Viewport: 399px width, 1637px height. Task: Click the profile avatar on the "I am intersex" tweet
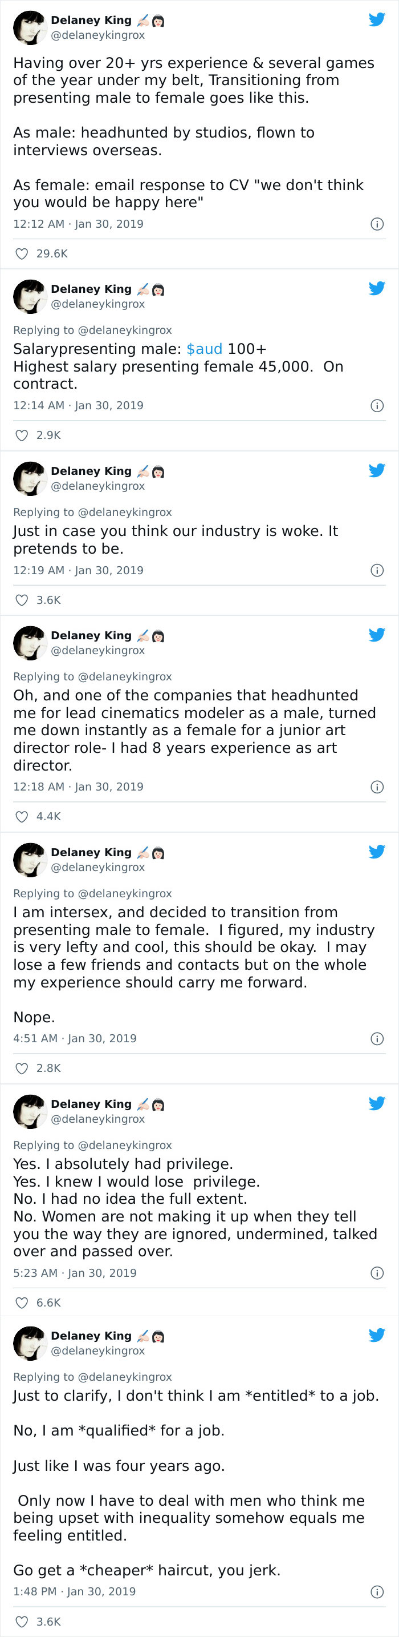(30, 859)
